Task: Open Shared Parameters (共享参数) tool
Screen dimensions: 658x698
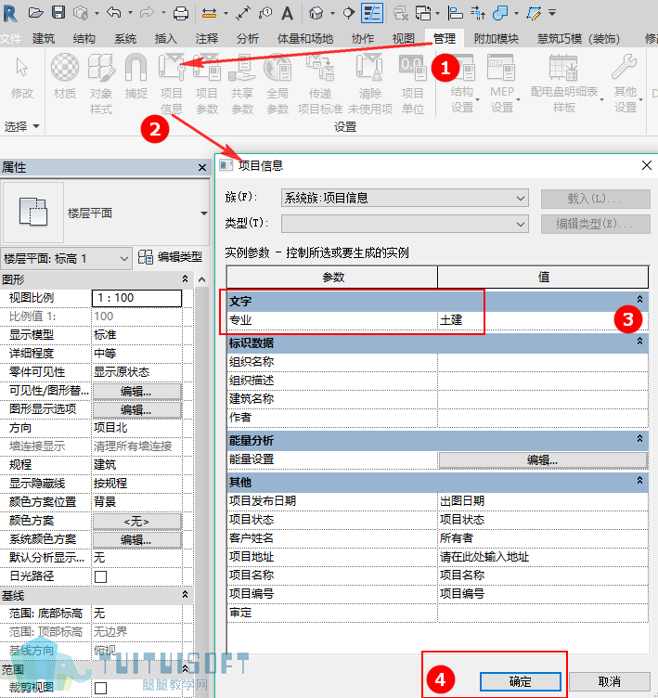Action: click(x=242, y=84)
